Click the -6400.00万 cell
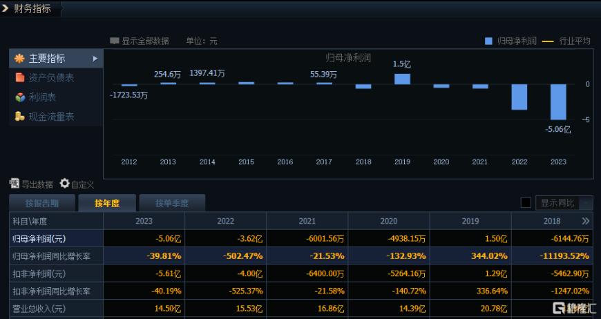The image size is (601, 319). [x=307, y=274]
